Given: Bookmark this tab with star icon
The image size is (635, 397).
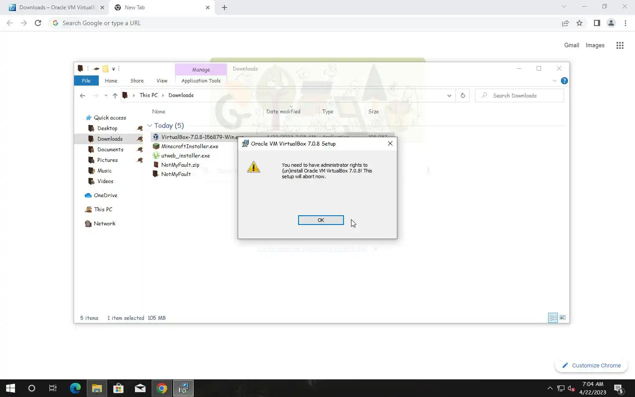Looking at the screenshot, I should pyautogui.click(x=579, y=23).
